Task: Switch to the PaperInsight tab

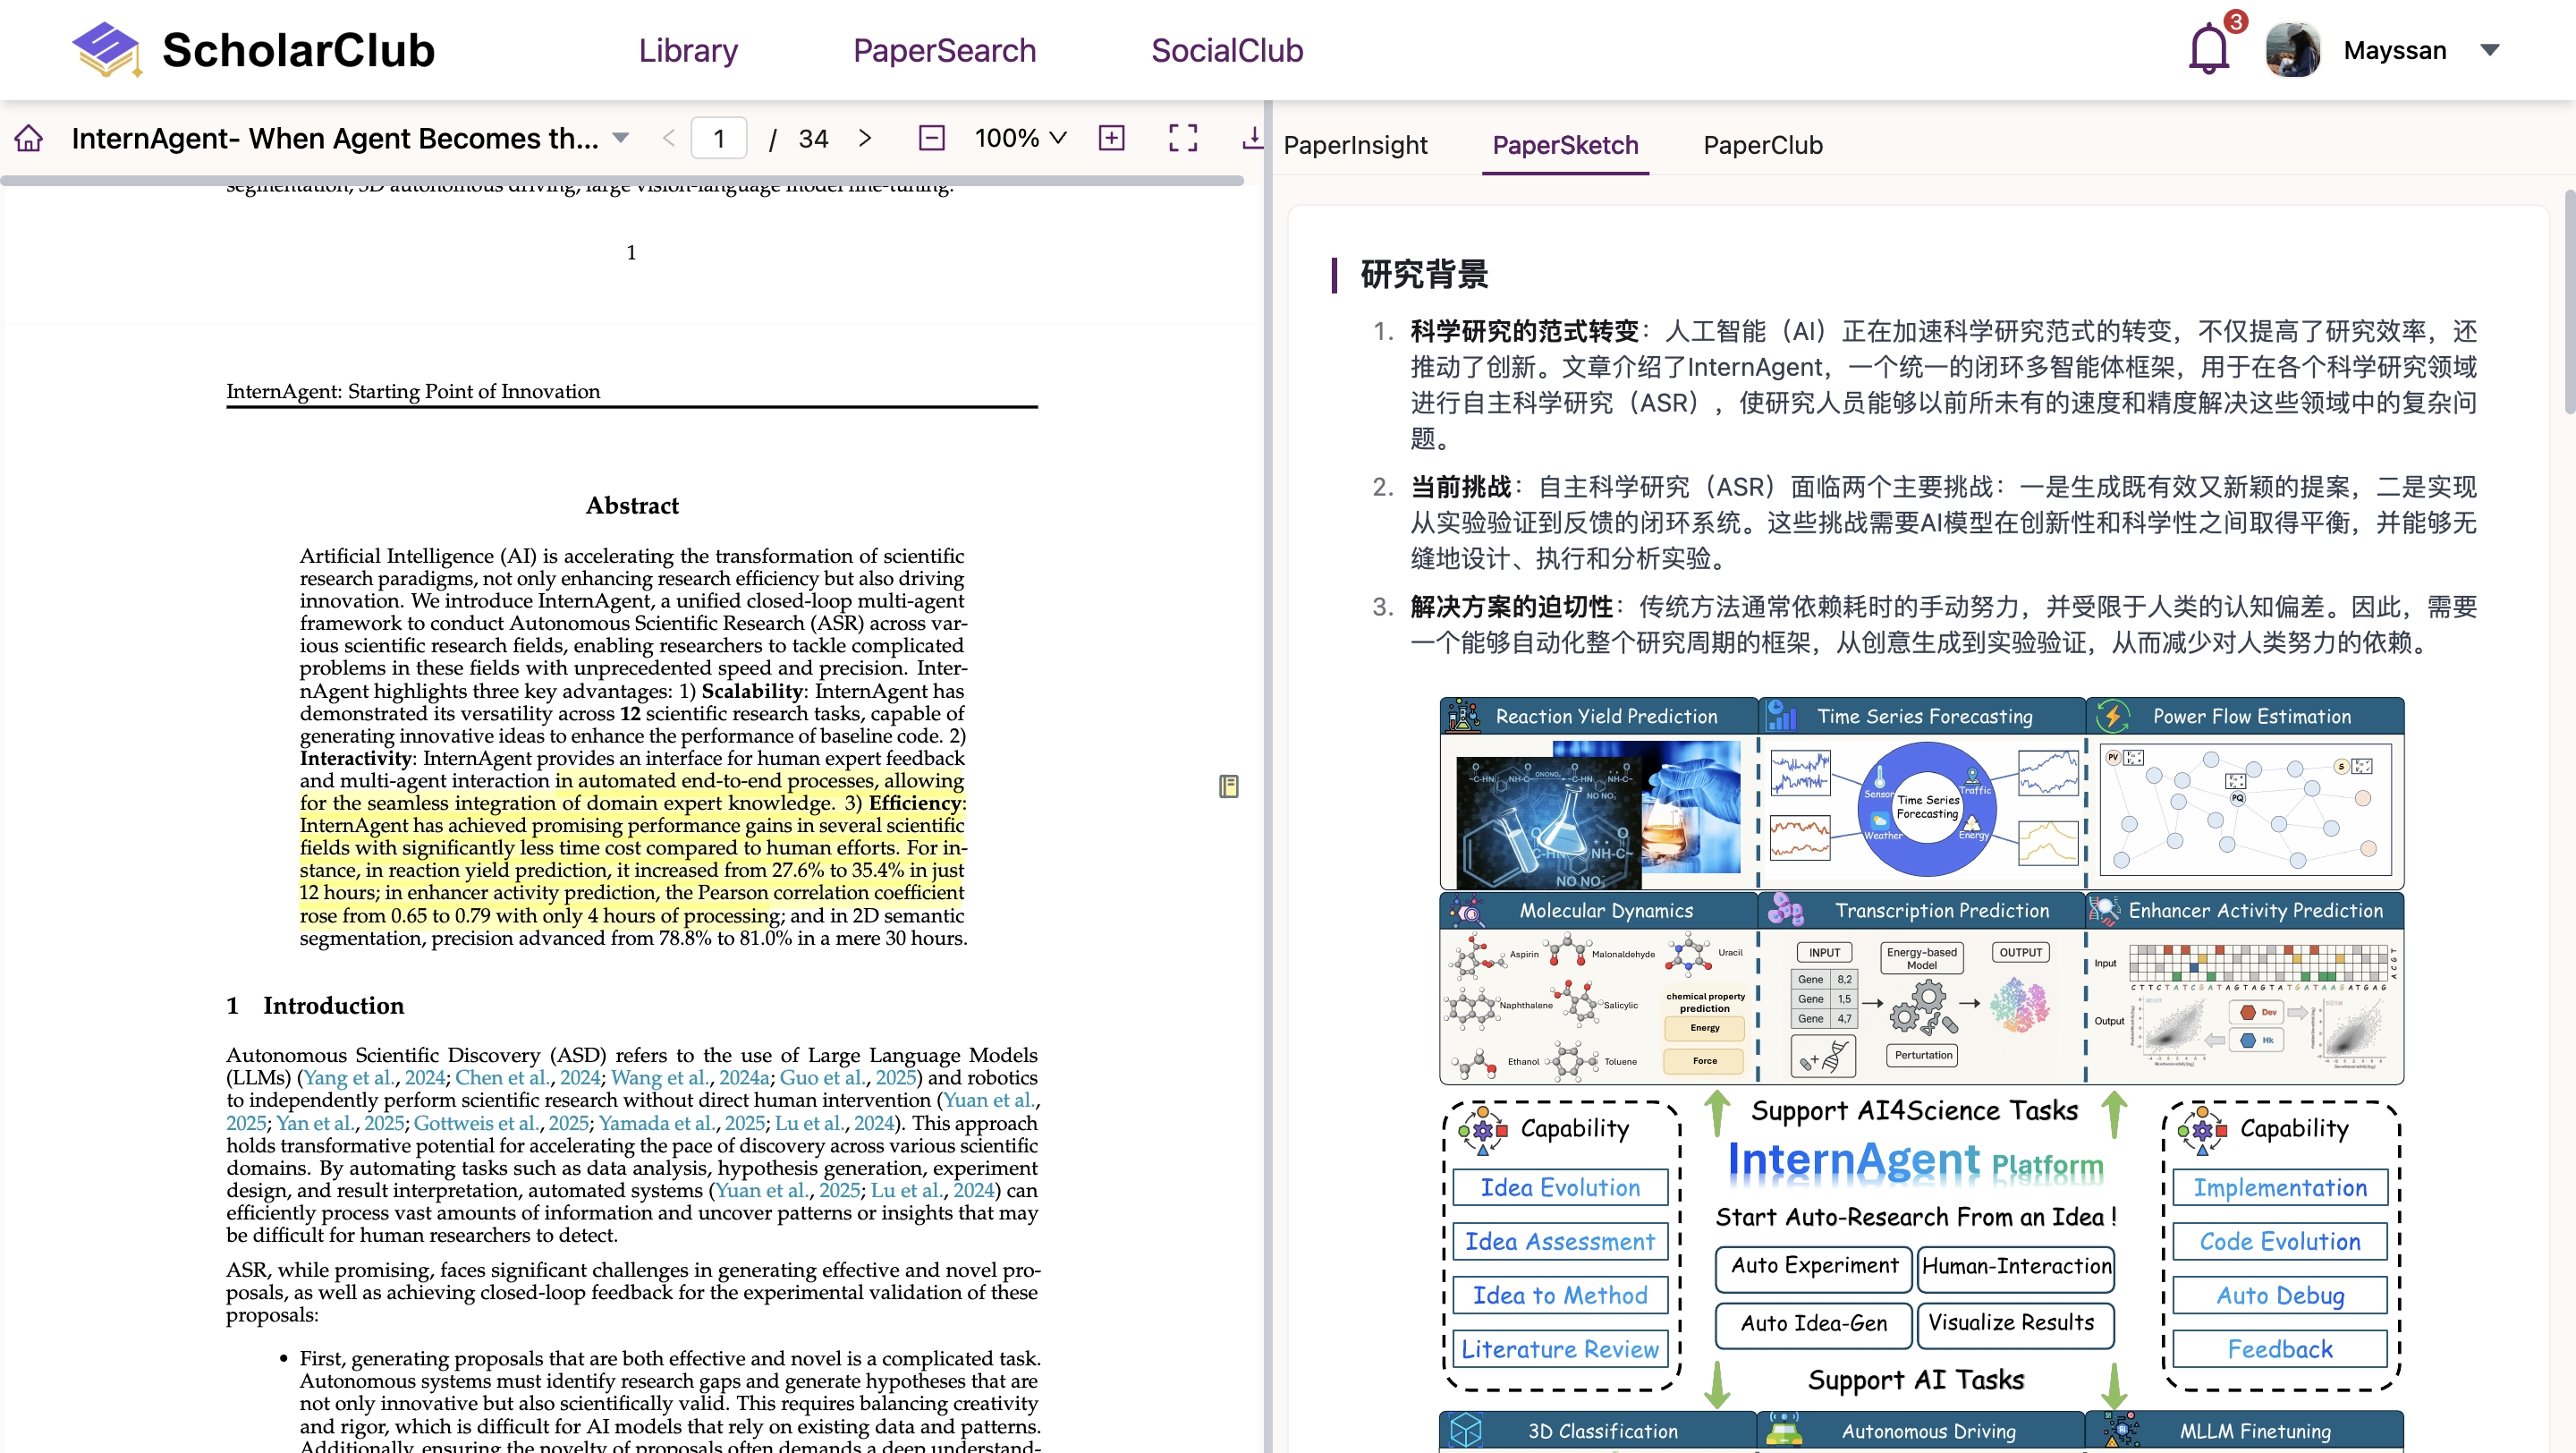Action: (1355, 145)
